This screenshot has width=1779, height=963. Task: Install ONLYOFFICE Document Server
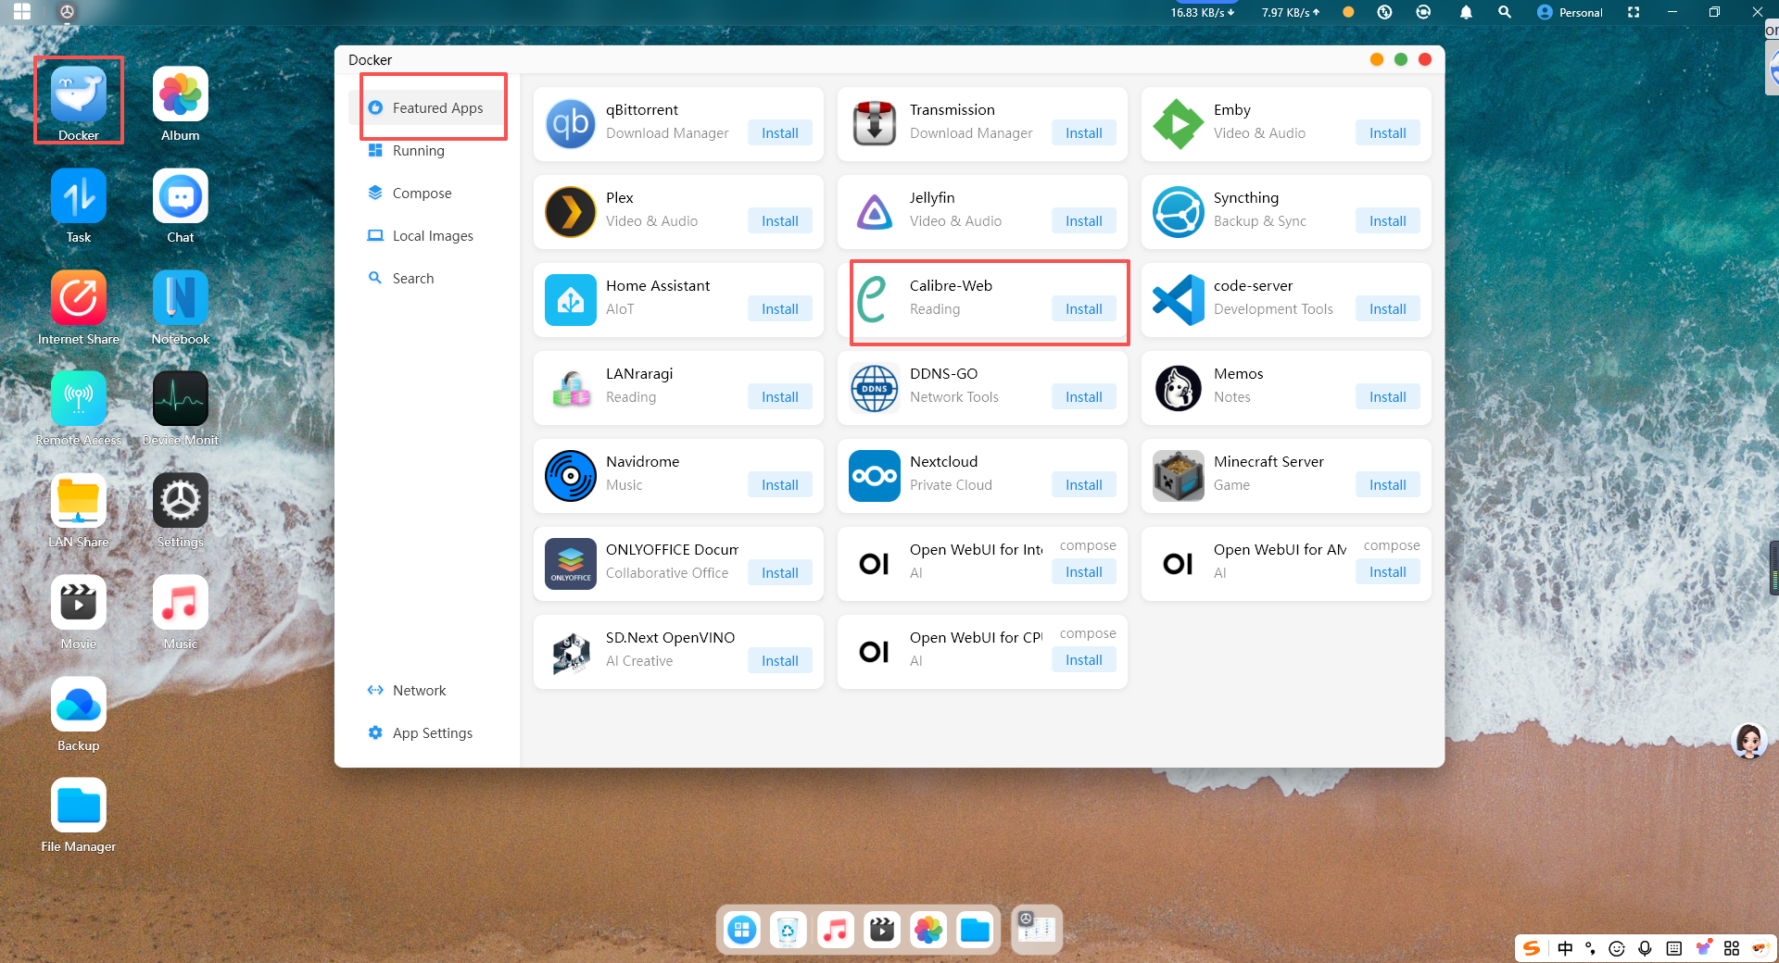[780, 573]
